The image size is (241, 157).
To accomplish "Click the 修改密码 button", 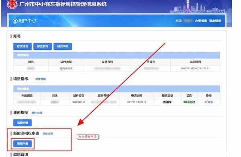I will pos(43,46).
